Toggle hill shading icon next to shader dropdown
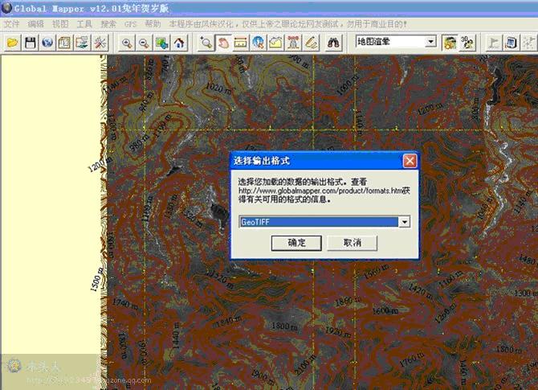This screenshot has height=390, width=538. [x=450, y=43]
